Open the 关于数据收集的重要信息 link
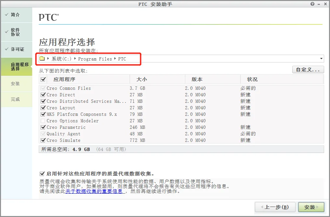 tap(94, 191)
